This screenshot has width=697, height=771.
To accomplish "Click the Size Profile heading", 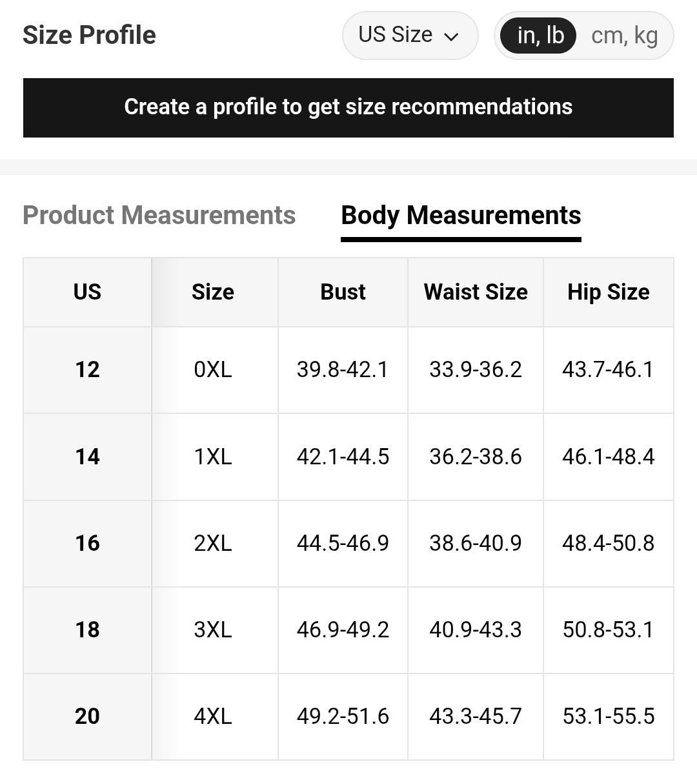I will 89,35.
